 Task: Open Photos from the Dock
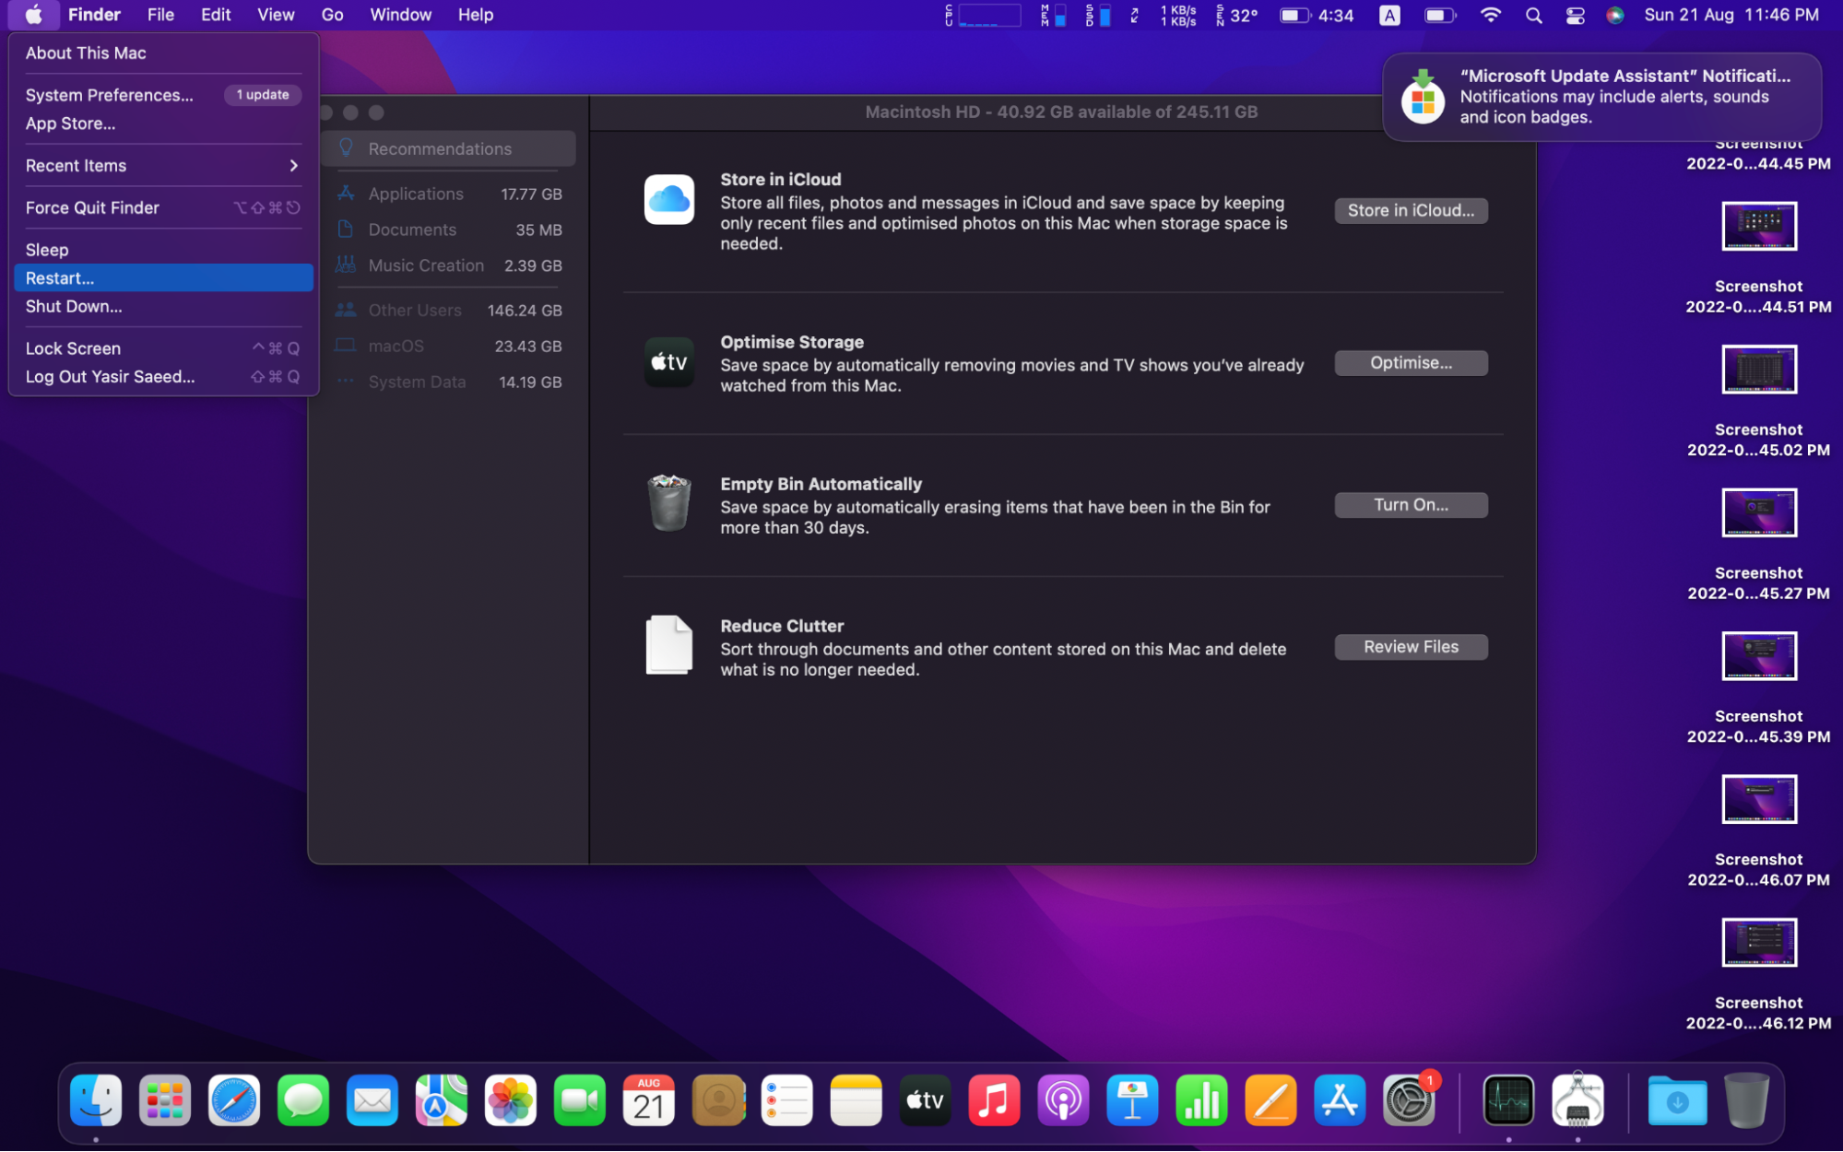tap(511, 1100)
